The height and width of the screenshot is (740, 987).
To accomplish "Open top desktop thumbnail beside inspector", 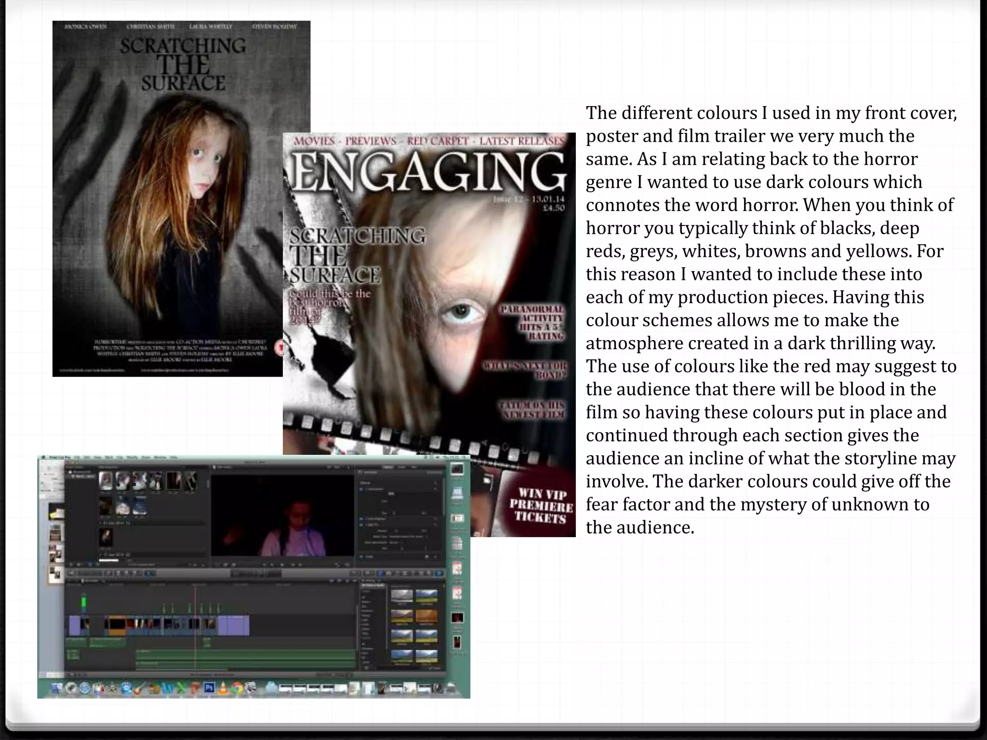I will tap(457, 468).
